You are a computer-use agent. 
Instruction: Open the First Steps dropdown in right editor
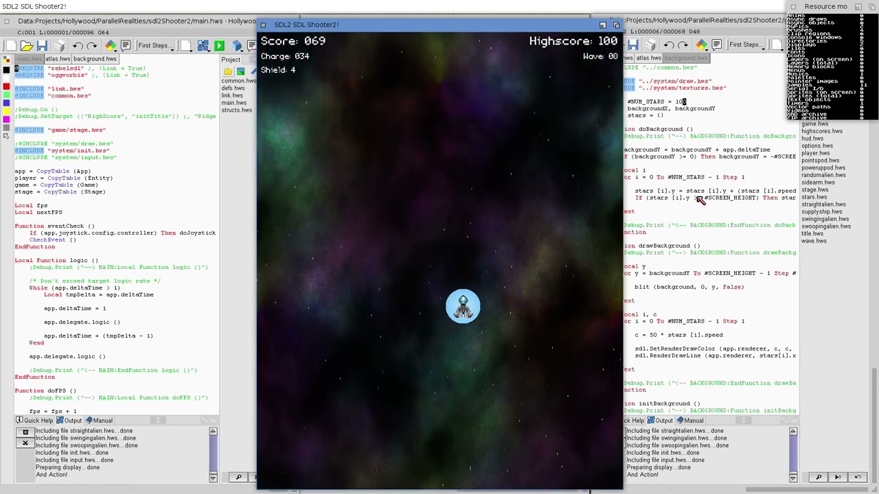746,45
